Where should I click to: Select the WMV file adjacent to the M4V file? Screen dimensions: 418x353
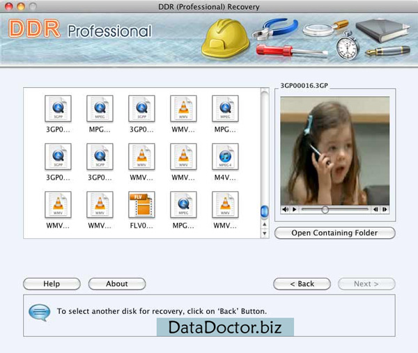[183, 157]
